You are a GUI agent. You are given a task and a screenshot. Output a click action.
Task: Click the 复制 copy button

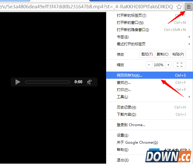coord(163,54)
